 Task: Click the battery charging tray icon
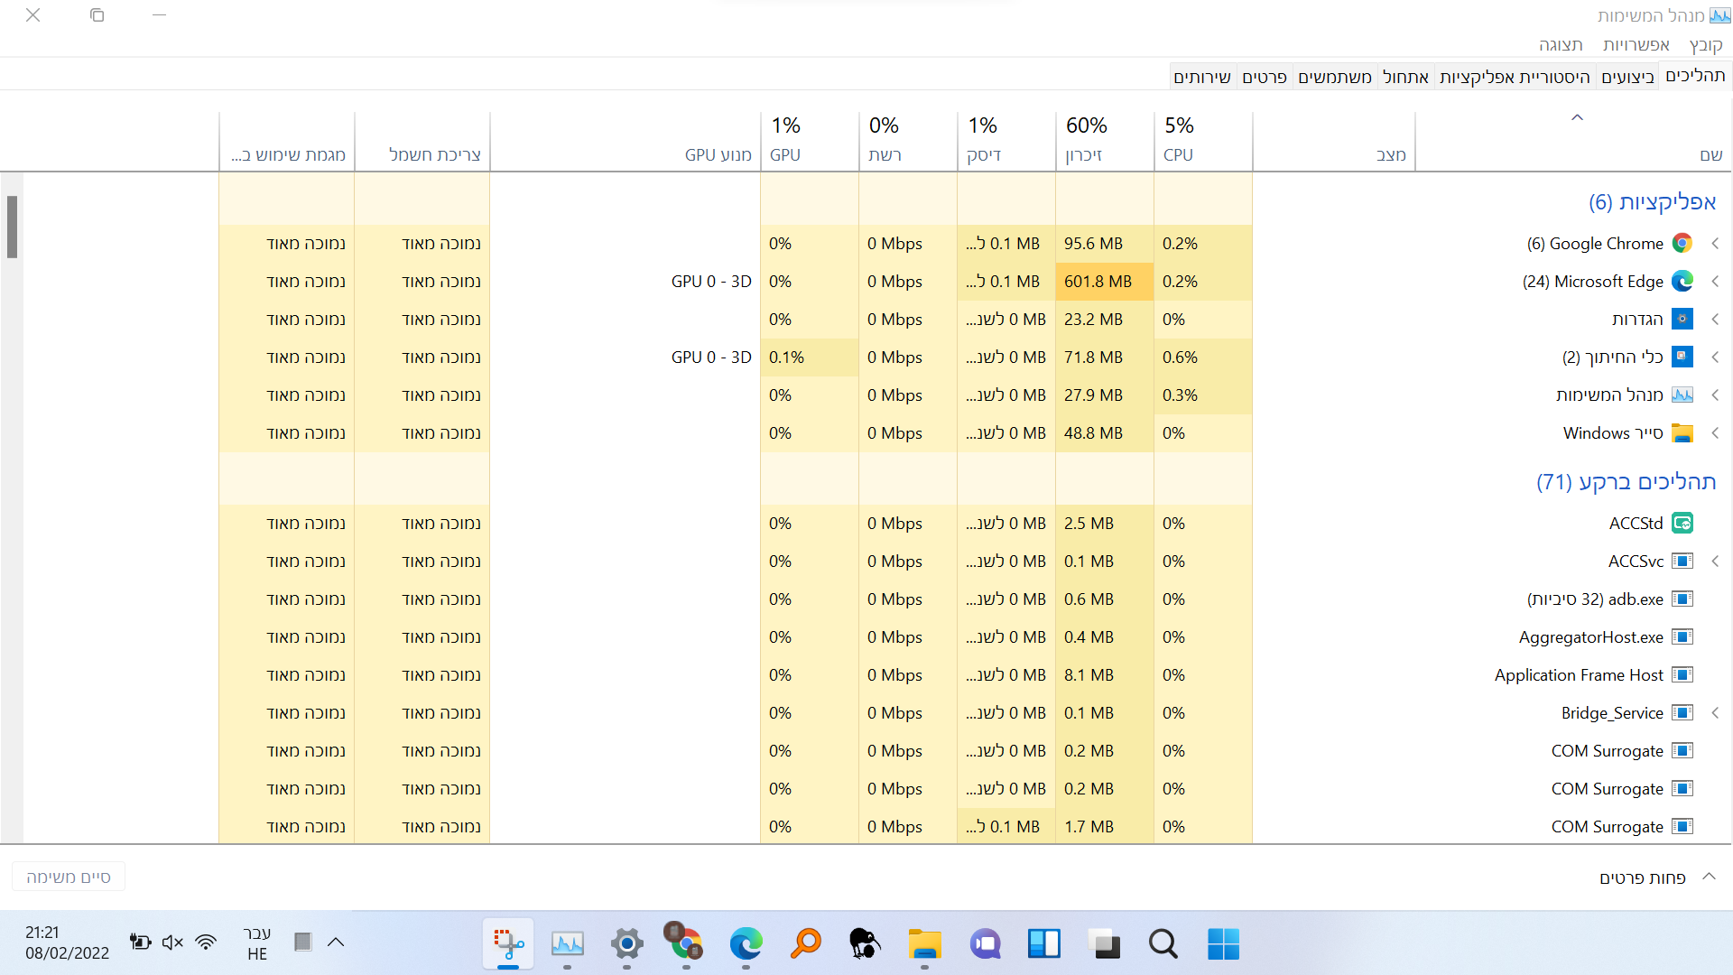pos(140,942)
